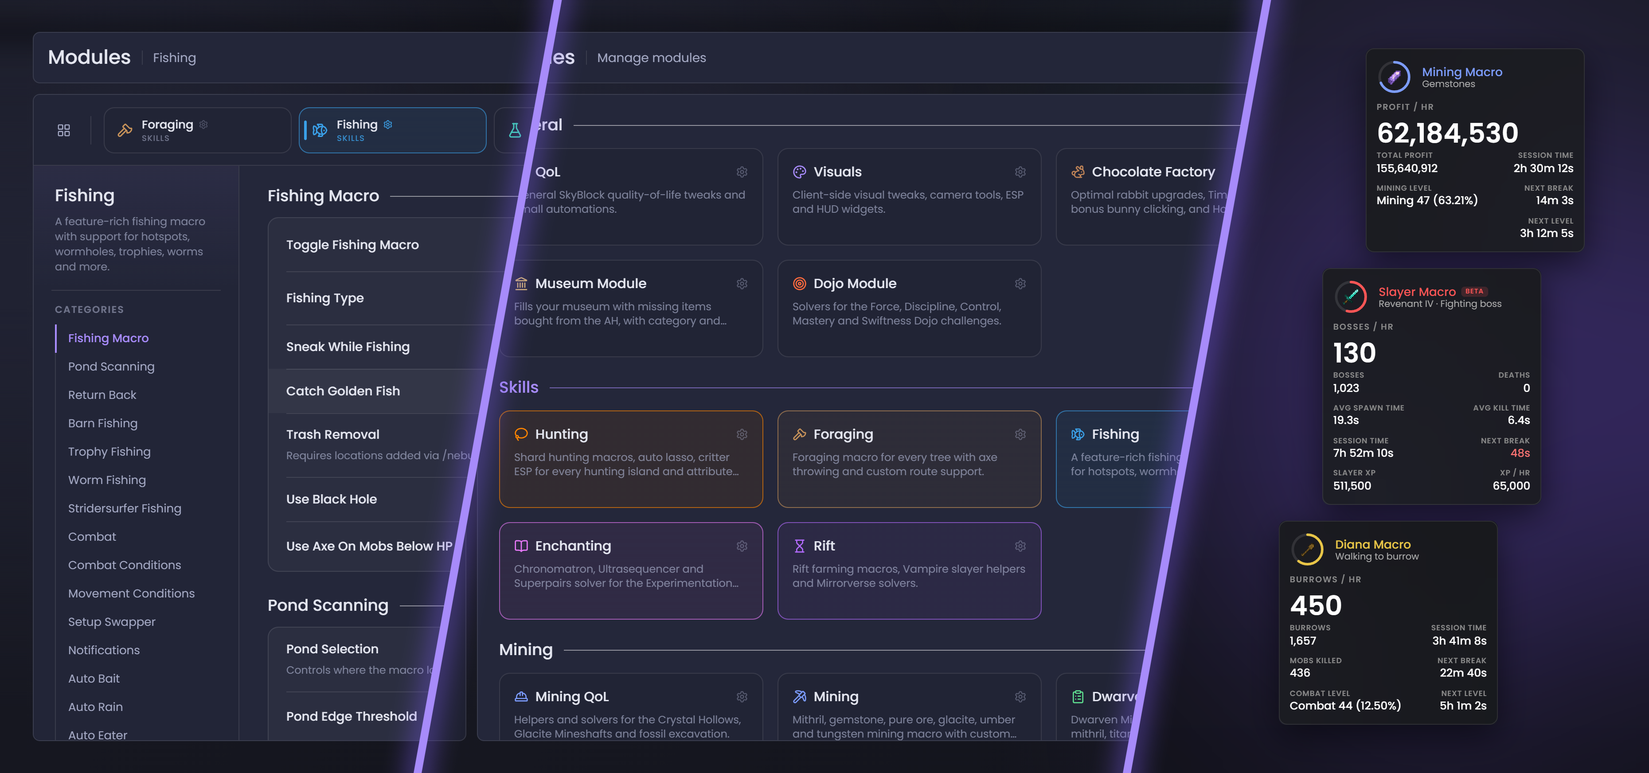Open Hunting module settings gear

point(742,434)
